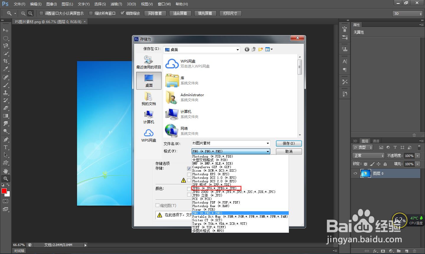Image resolution: width=425 pixels, height=254 pixels.
Task: Open the 滤镜(T) menu
Action: [x=116, y=4]
